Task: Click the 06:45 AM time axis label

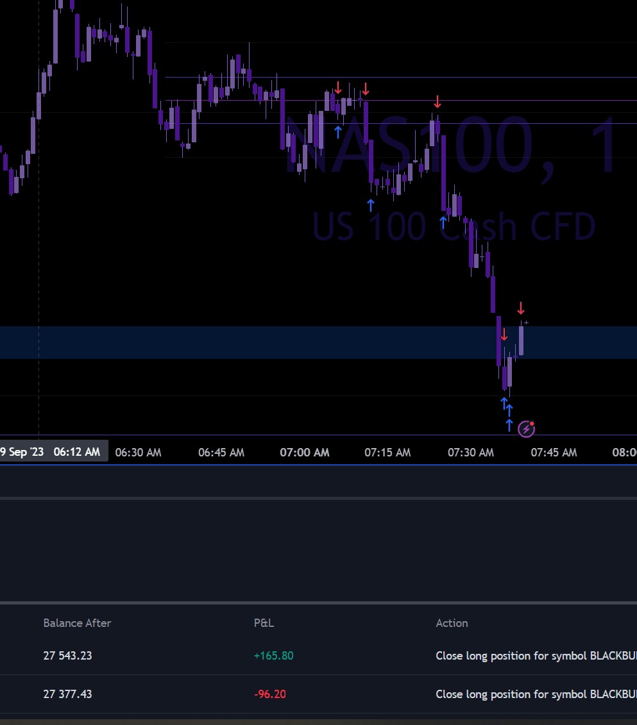Action: (x=221, y=452)
